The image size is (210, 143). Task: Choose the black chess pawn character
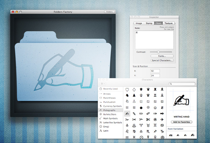point(134,95)
